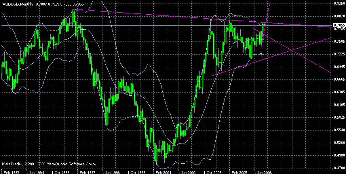
Task: Click the 0.6665 price axis label
Action: click(x=340, y=79)
